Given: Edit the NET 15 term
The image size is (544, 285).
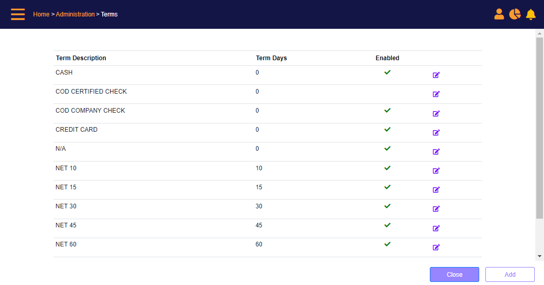Looking at the screenshot, I should [436, 189].
